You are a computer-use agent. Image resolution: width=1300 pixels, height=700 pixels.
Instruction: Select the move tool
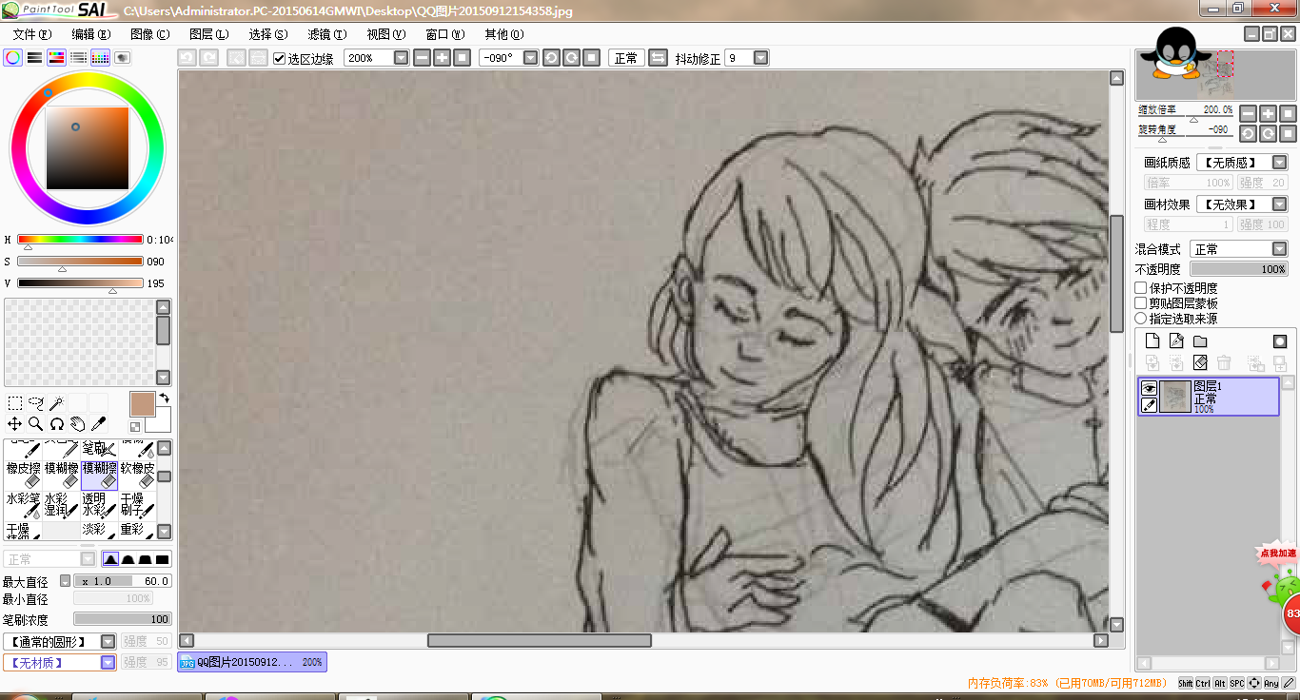(15, 424)
